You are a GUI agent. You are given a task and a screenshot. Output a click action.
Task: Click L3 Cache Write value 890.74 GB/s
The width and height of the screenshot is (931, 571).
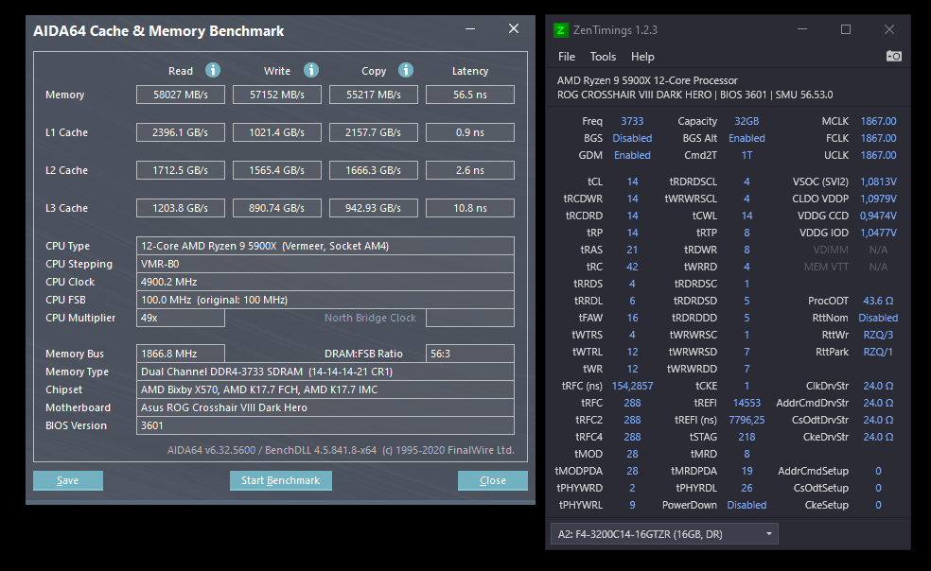[276, 208]
